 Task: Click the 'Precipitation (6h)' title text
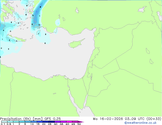[15, 119]
